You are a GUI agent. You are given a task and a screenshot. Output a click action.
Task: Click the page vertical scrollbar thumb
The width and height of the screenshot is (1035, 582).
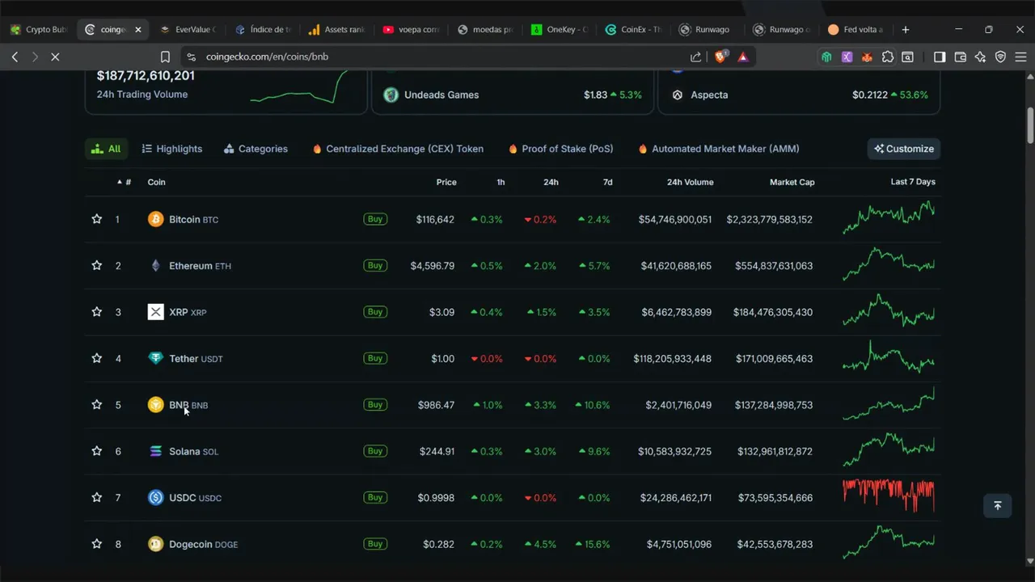tap(1030, 125)
